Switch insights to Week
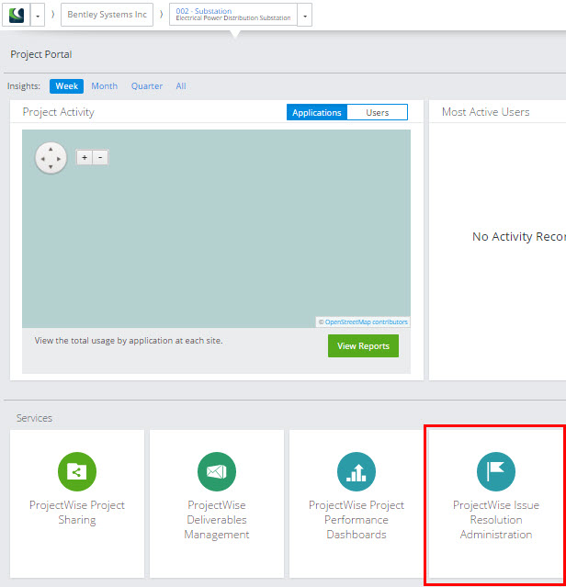Screen dimensions: 566x587 (67, 86)
